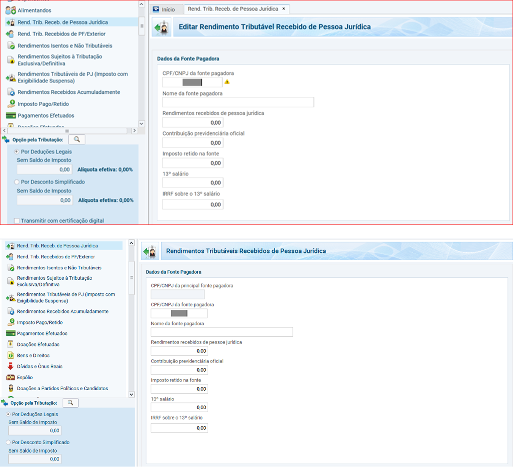
Task: Click Doações a Partidos Políticos e Candidatos icon
Action: click(11, 388)
